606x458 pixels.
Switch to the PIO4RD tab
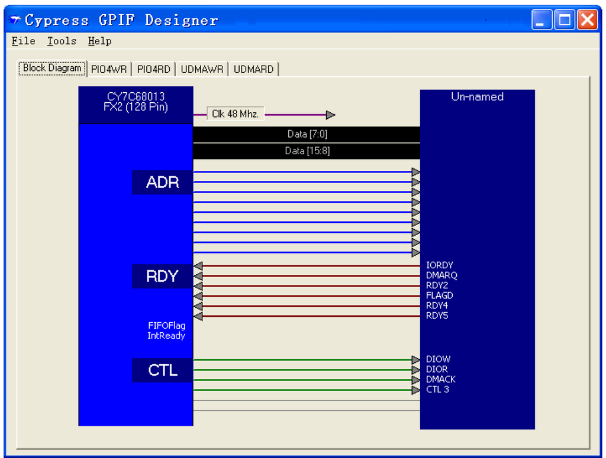click(154, 69)
